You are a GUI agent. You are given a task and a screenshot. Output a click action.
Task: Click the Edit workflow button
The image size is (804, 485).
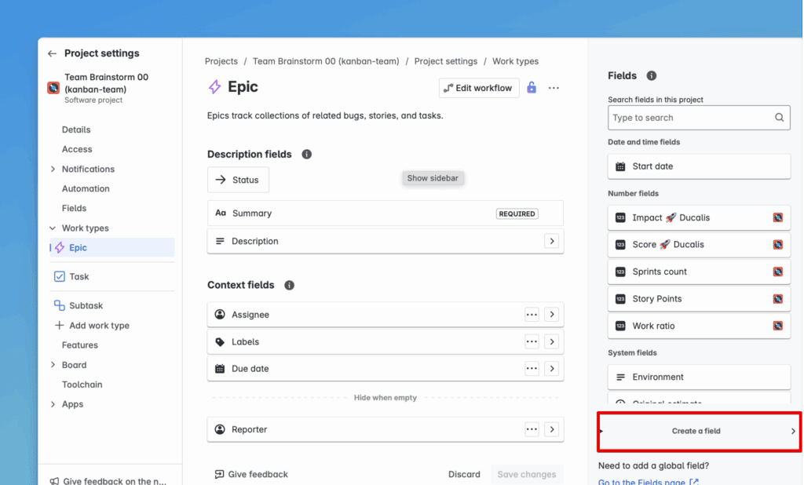point(478,88)
